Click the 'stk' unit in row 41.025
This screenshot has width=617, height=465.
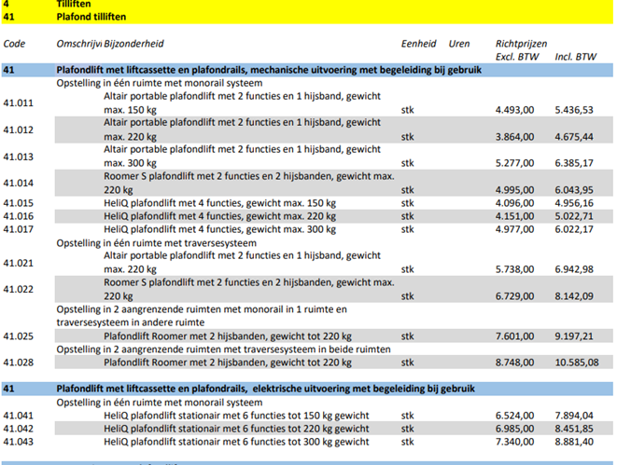407,336
